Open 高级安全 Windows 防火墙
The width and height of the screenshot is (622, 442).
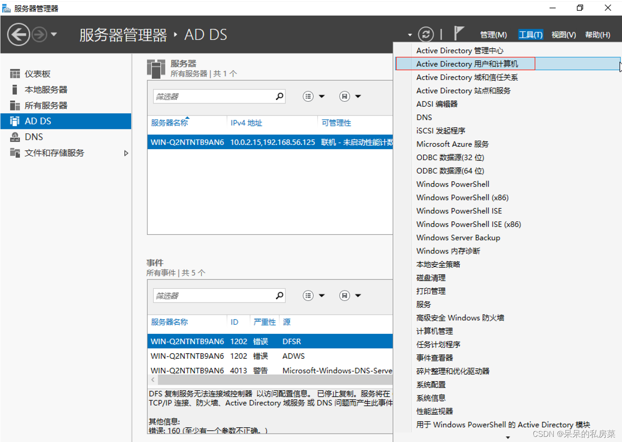pyautogui.click(x=460, y=318)
